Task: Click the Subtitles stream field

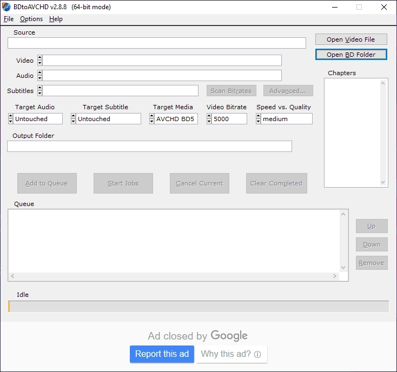Action: [x=120, y=91]
